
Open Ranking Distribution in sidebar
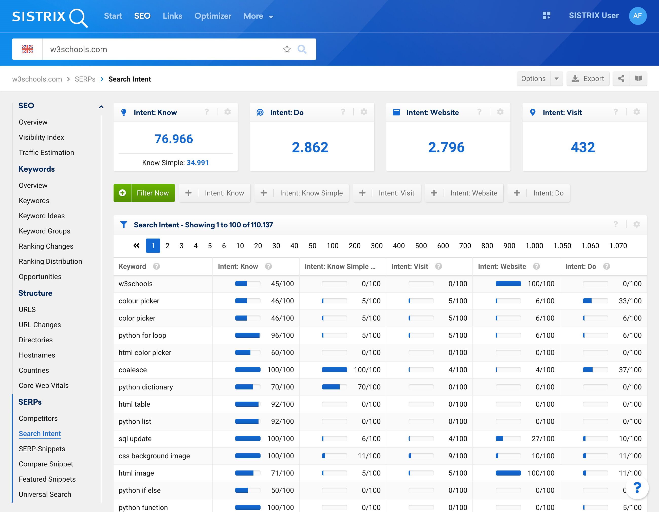tap(50, 261)
